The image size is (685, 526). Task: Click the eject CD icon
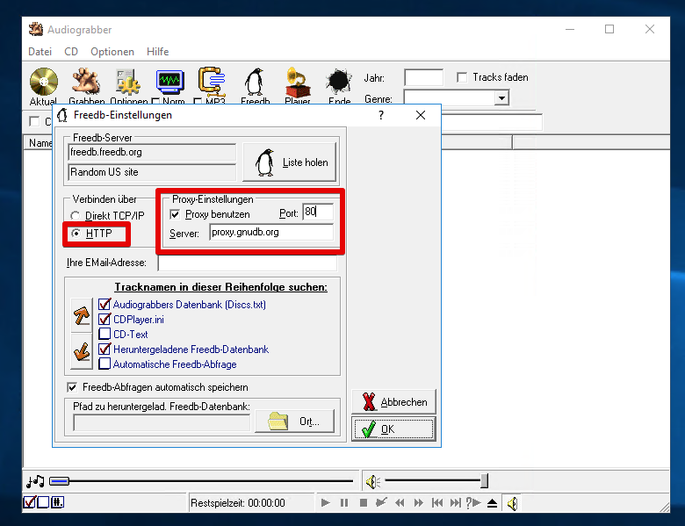[493, 503]
